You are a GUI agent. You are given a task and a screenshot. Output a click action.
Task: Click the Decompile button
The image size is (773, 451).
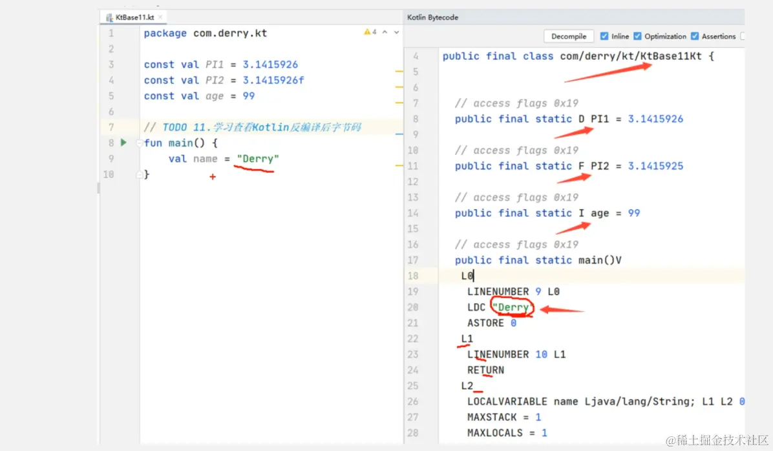point(568,36)
